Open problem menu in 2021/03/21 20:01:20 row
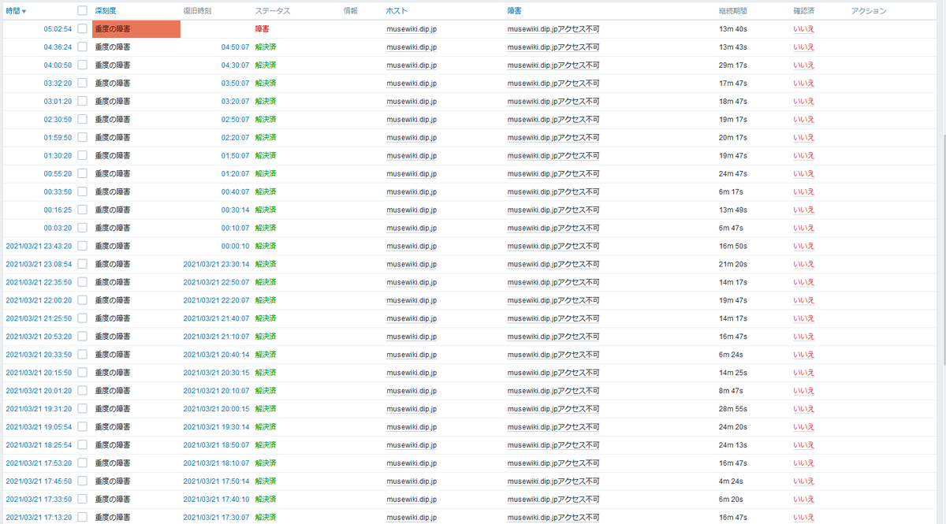This screenshot has width=946, height=524. coord(553,392)
